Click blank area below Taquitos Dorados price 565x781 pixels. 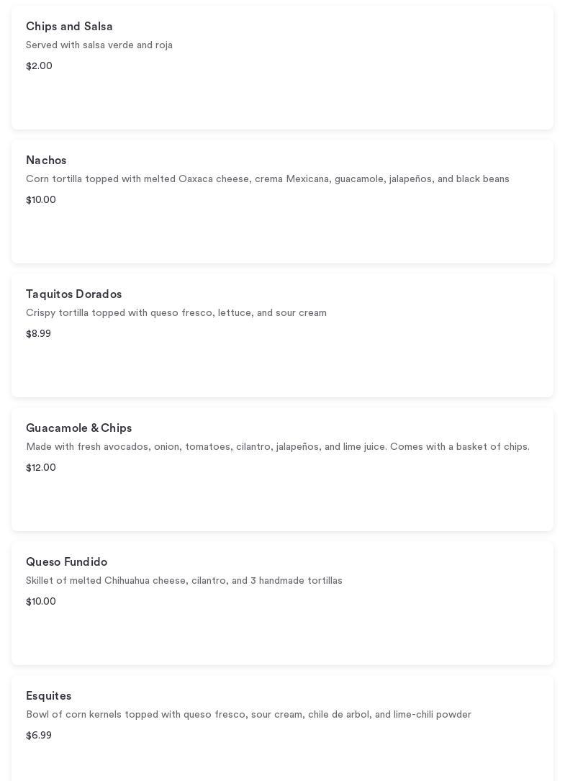(x=282, y=369)
